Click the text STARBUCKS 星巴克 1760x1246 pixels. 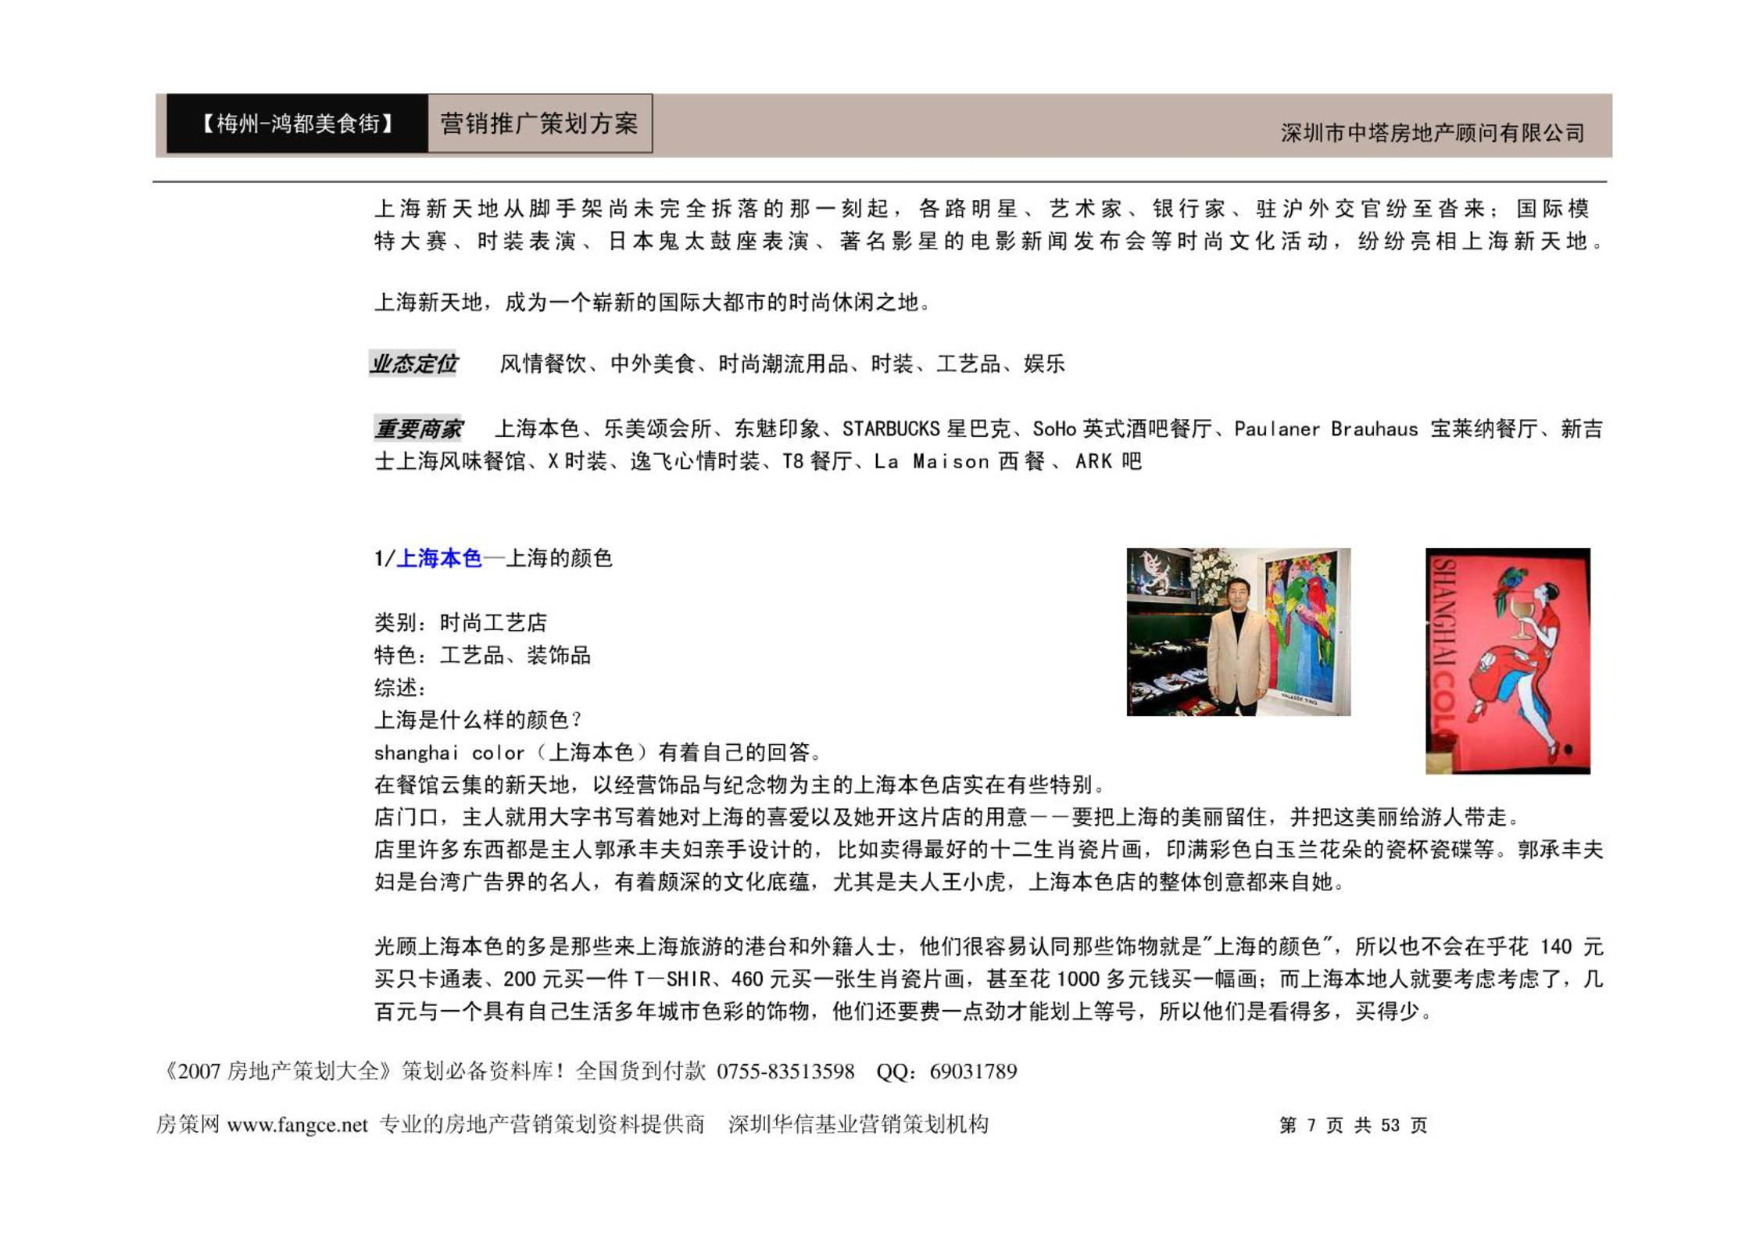pos(926,428)
